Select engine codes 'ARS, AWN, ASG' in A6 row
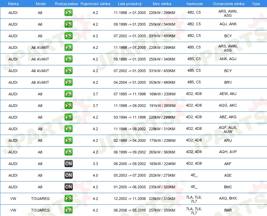The width and height of the screenshot is (267, 216). click(228, 13)
